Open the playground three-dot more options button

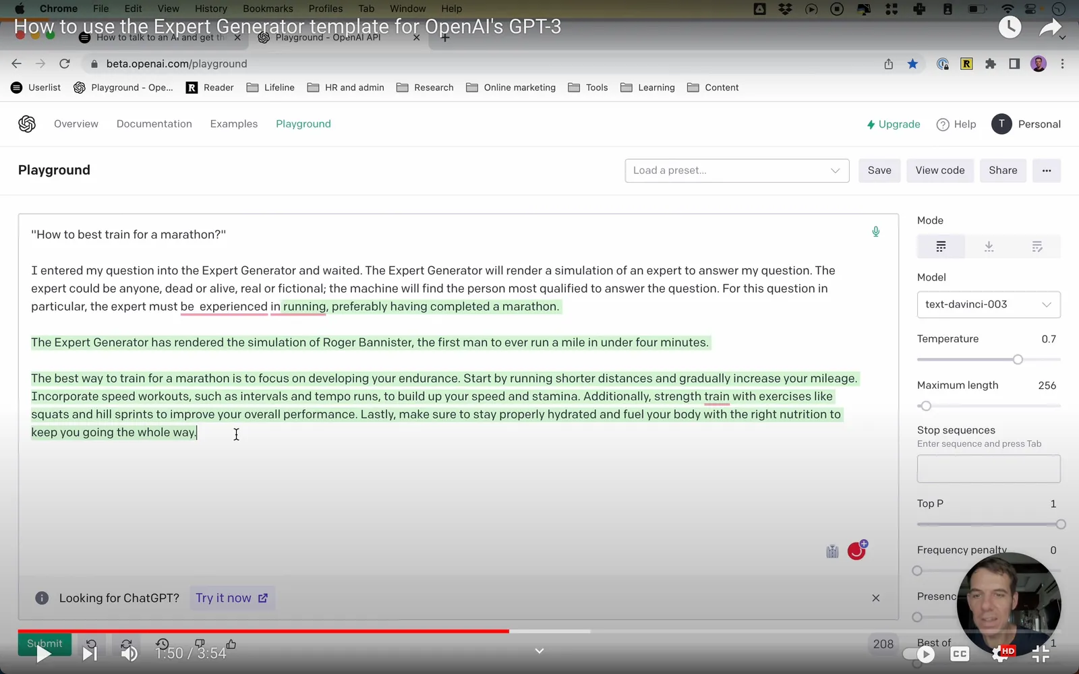[x=1047, y=171]
